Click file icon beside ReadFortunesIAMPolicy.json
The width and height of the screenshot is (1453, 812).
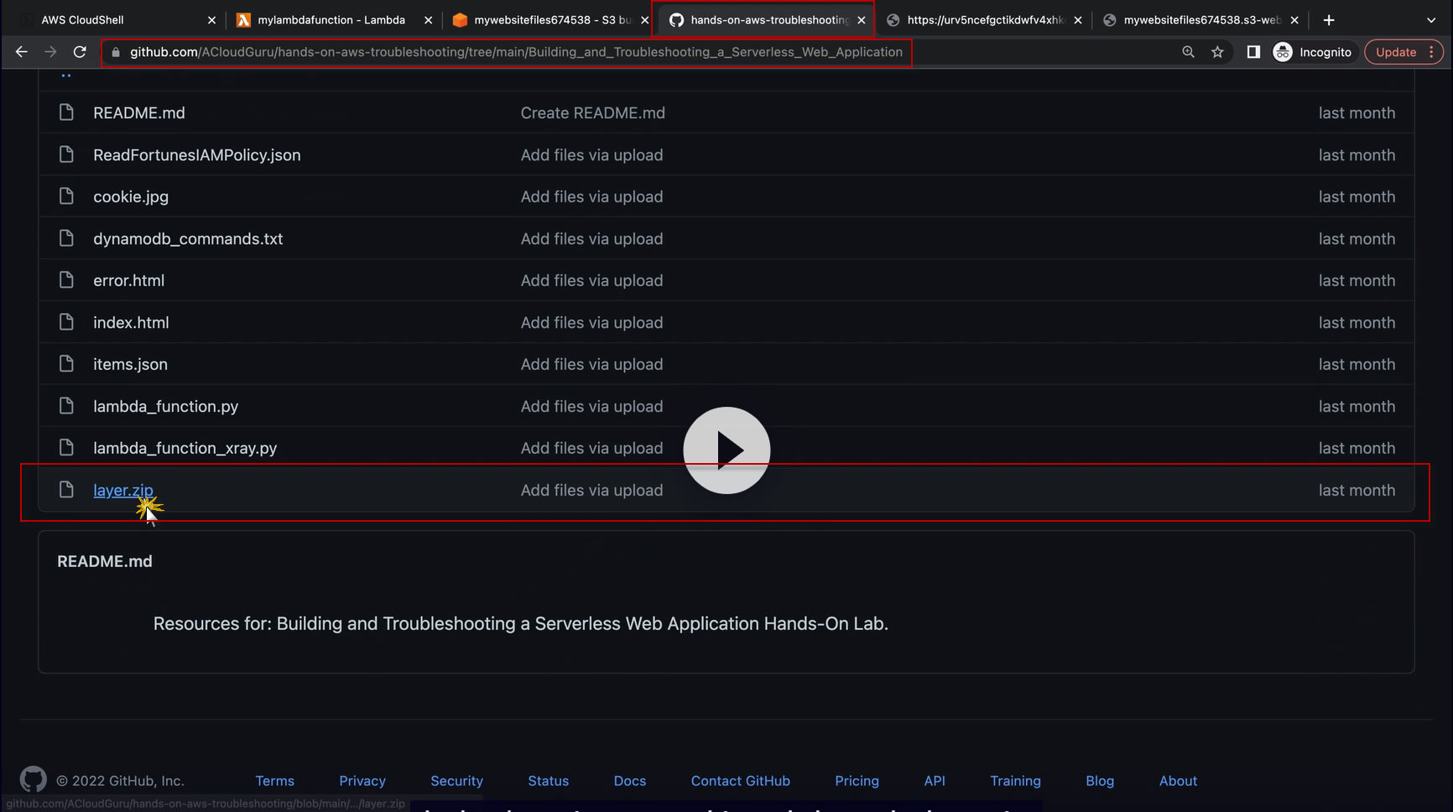[66, 154]
